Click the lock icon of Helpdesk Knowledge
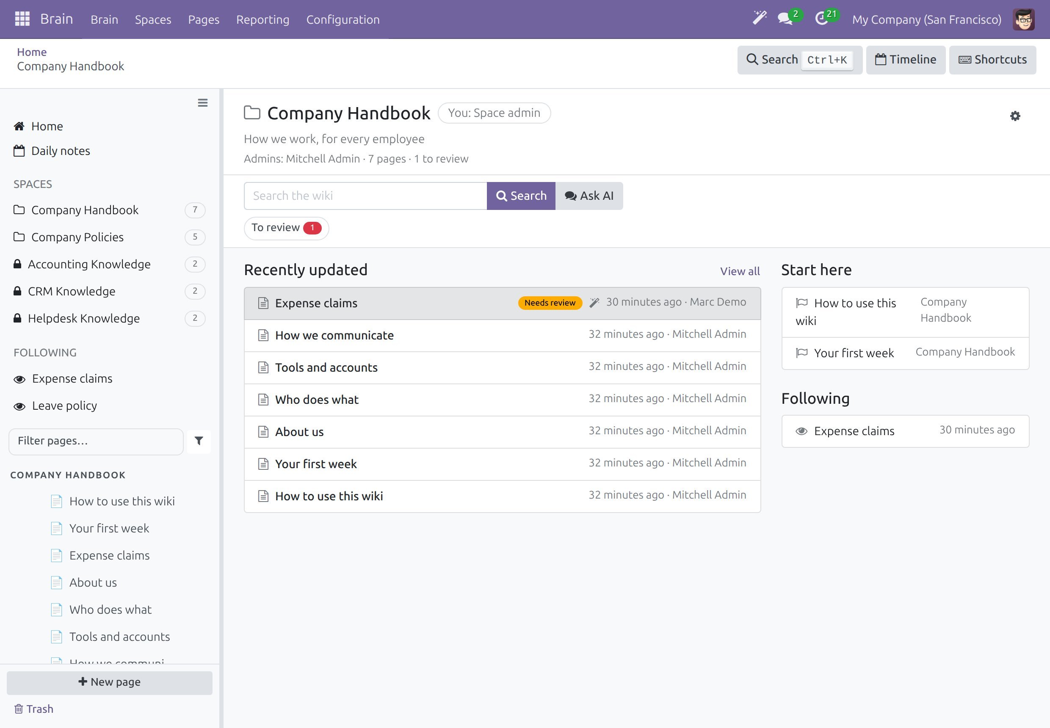 pos(17,318)
